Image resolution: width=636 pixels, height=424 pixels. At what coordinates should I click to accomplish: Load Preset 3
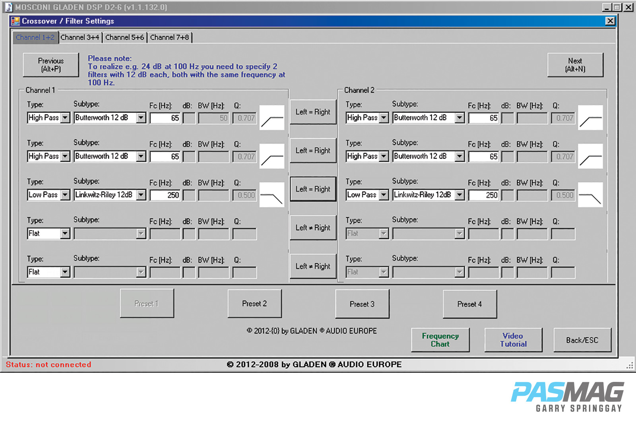362,304
